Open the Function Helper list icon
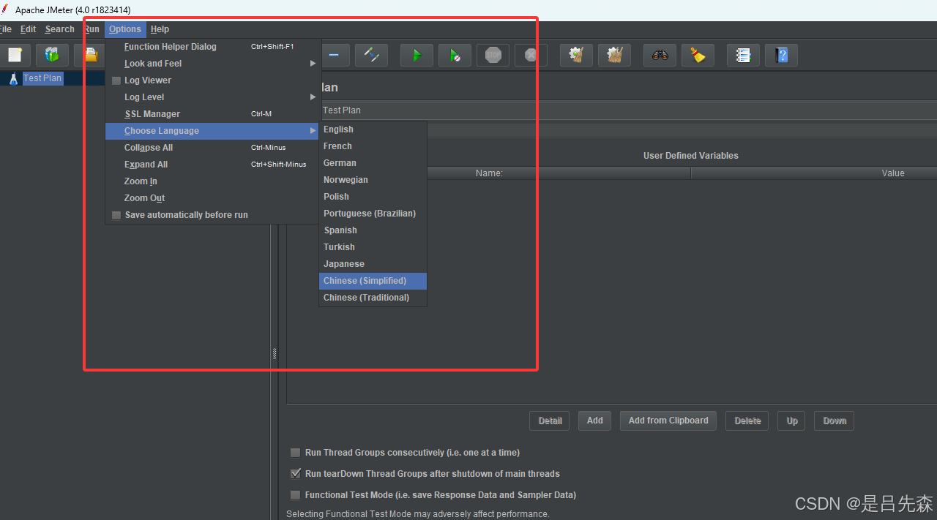937x520 pixels. [x=744, y=55]
